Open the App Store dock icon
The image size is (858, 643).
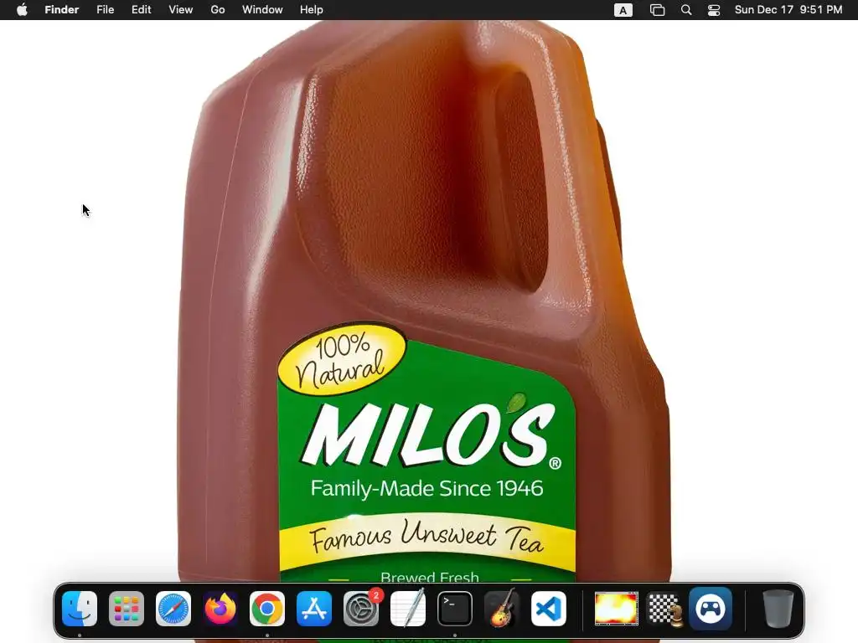(x=314, y=609)
